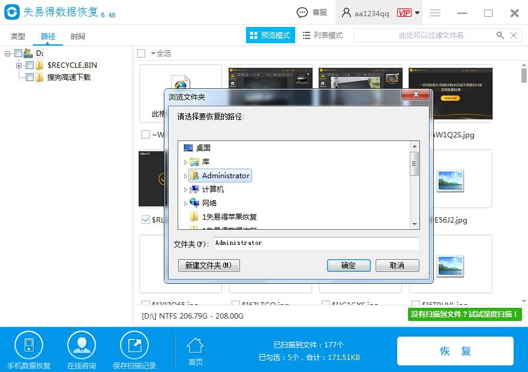Click the D: drive icon in tree

28,53
